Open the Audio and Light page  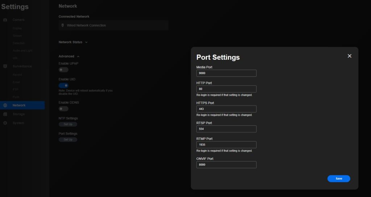[x=22, y=51]
